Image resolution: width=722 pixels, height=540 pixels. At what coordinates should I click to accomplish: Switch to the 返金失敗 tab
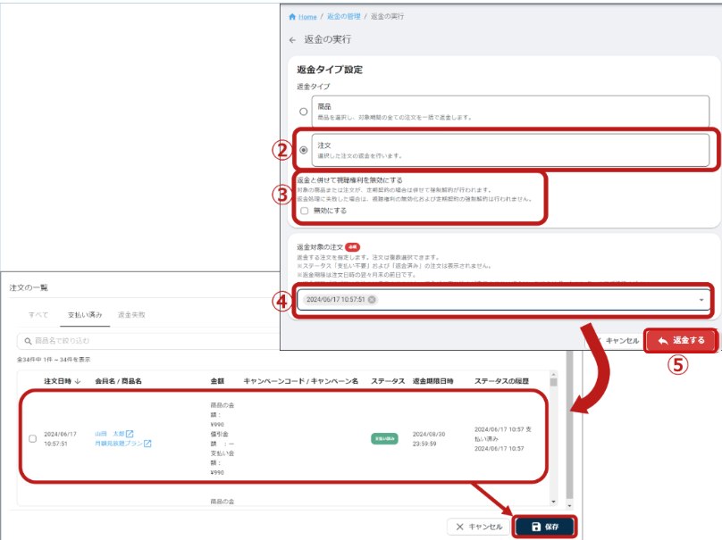(131, 315)
